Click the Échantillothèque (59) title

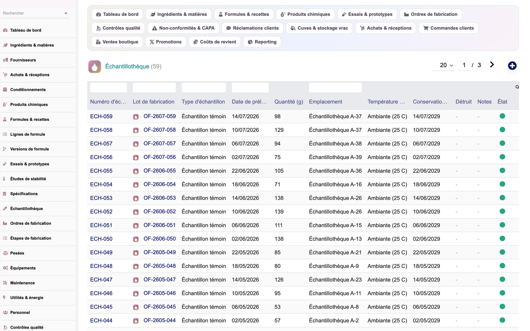click(x=133, y=66)
